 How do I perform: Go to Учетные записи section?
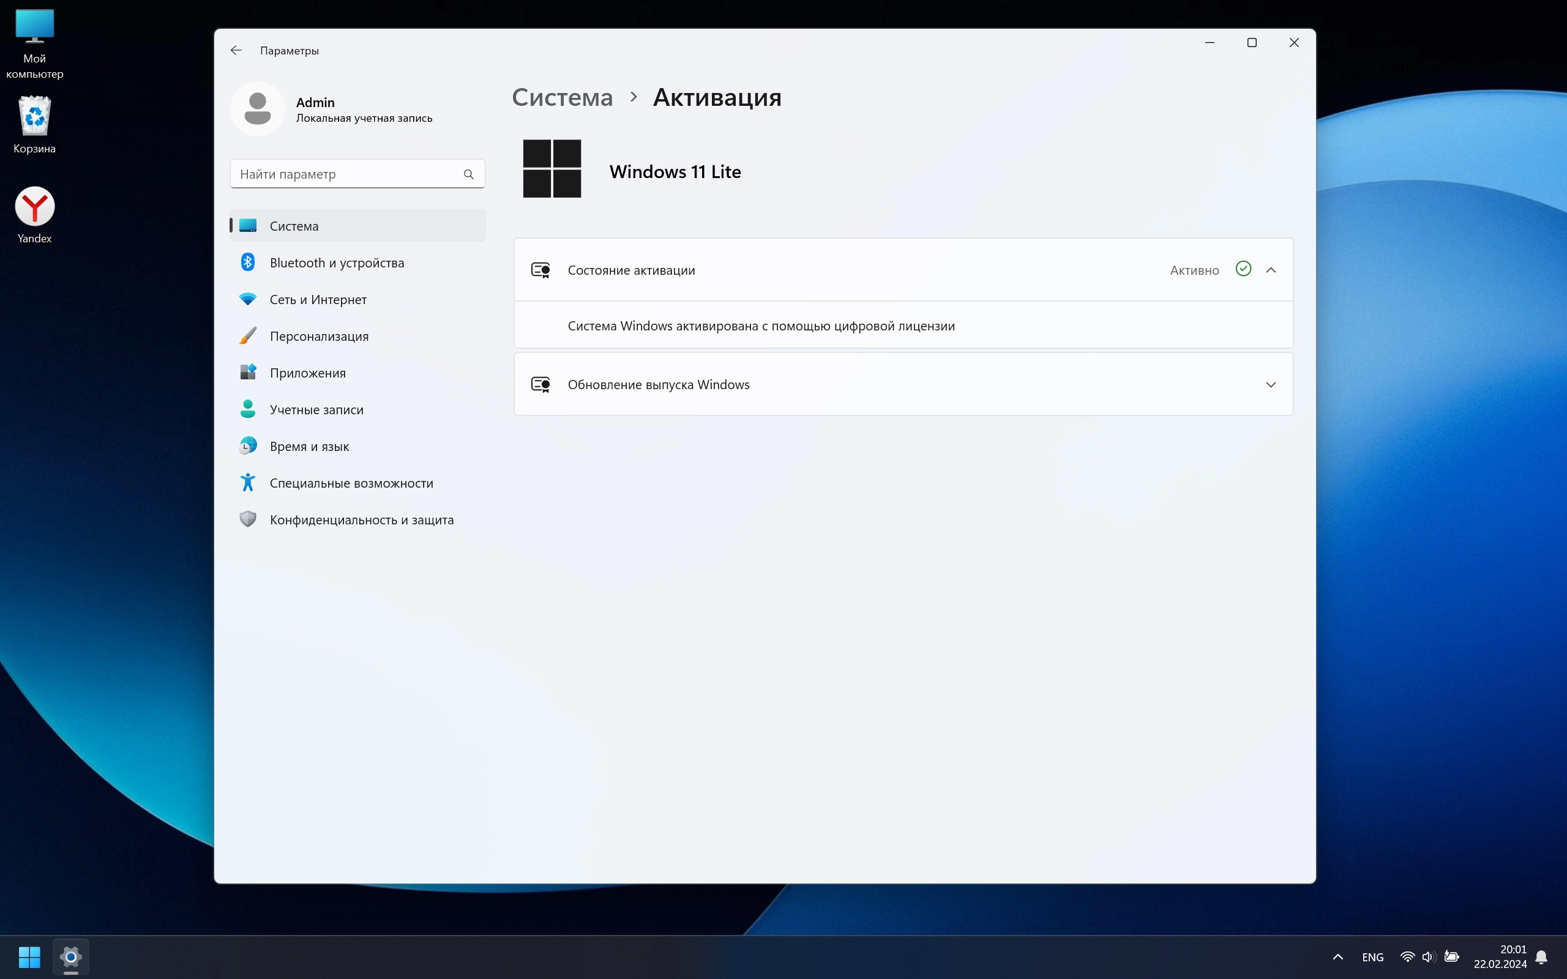(x=316, y=410)
